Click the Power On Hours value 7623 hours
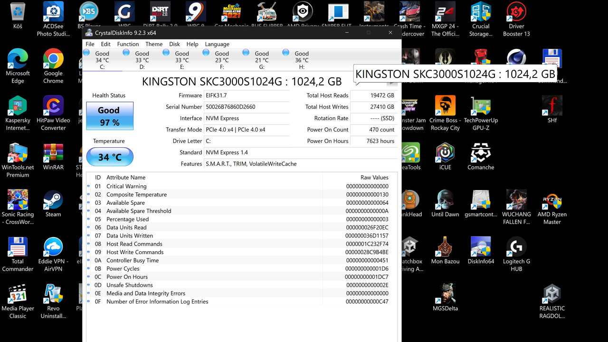This screenshot has width=608, height=342. coord(374,141)
